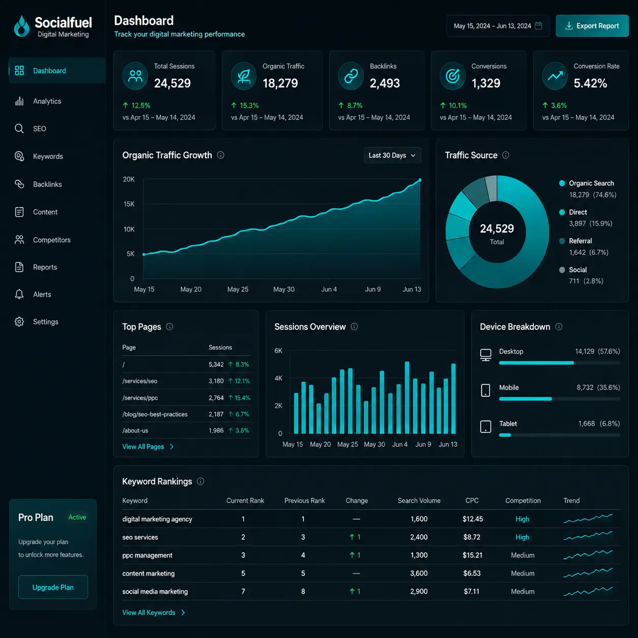Click the Settings gear icon
This screenshot has height=638, width=638.
[19, 322]
